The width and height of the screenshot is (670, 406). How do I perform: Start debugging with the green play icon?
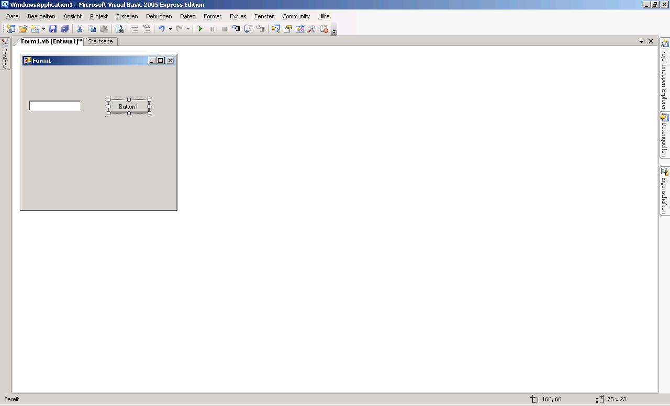(x=200, y=29)
